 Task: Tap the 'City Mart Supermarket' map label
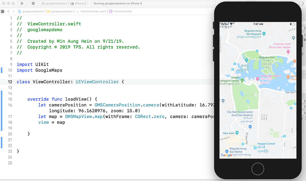pos(240,112)
